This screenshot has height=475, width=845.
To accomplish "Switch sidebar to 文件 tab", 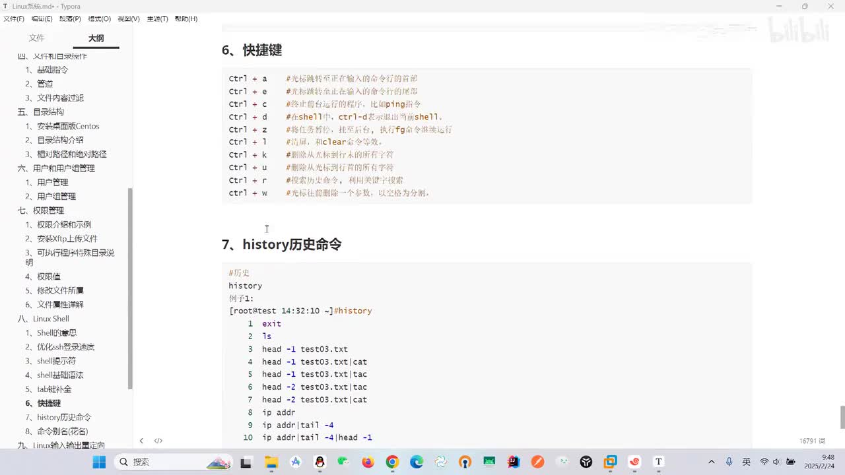I will tap(36, 38).
